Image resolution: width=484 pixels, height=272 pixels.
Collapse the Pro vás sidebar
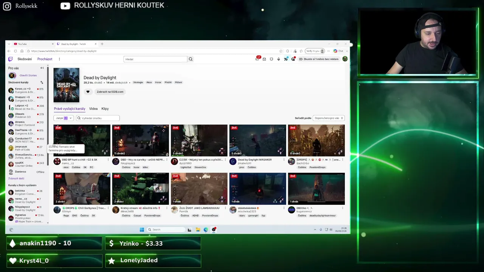point(42,68)
